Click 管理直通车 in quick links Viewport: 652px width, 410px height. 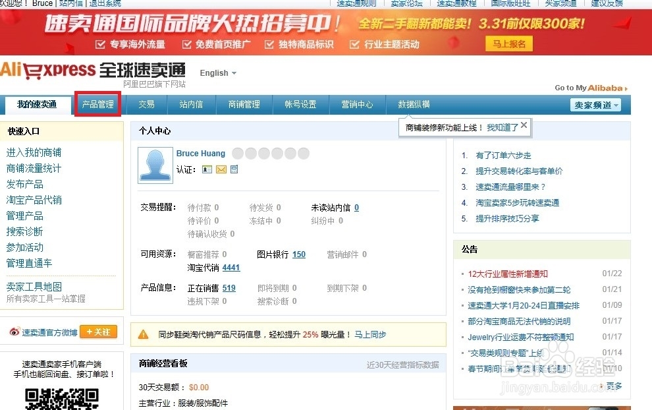pyautogui.click(x=29, y=263)
